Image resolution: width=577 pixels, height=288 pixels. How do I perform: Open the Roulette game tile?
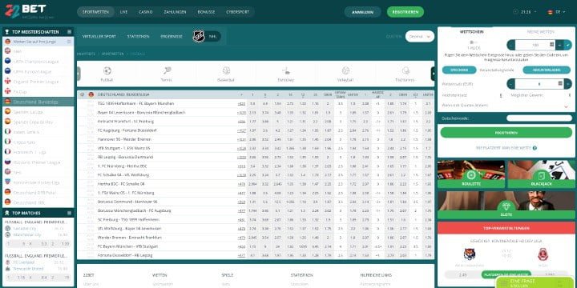[x=471, y=174]
